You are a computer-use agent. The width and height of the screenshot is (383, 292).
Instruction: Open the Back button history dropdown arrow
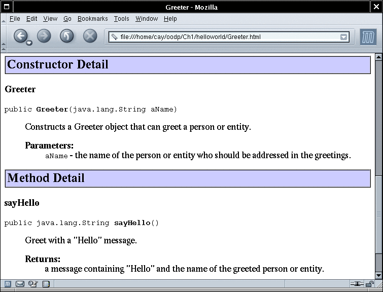pos(29,43)
